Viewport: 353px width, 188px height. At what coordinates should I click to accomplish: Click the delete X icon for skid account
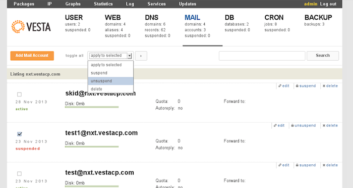[324, 86]
